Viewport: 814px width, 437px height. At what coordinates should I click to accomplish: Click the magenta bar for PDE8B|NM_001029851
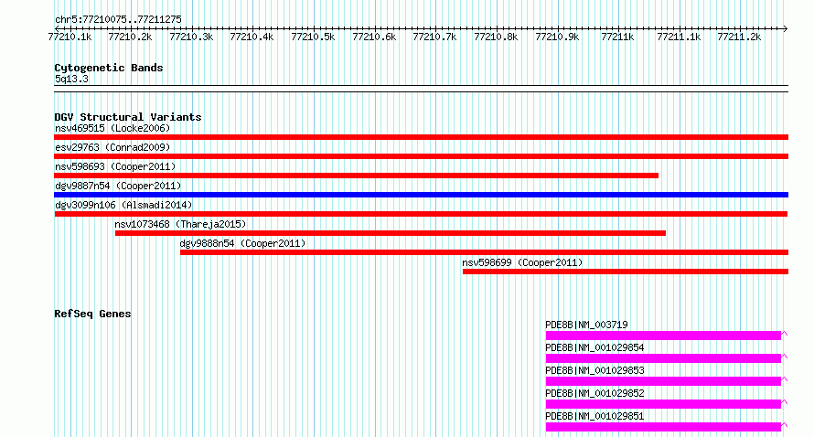663,427
